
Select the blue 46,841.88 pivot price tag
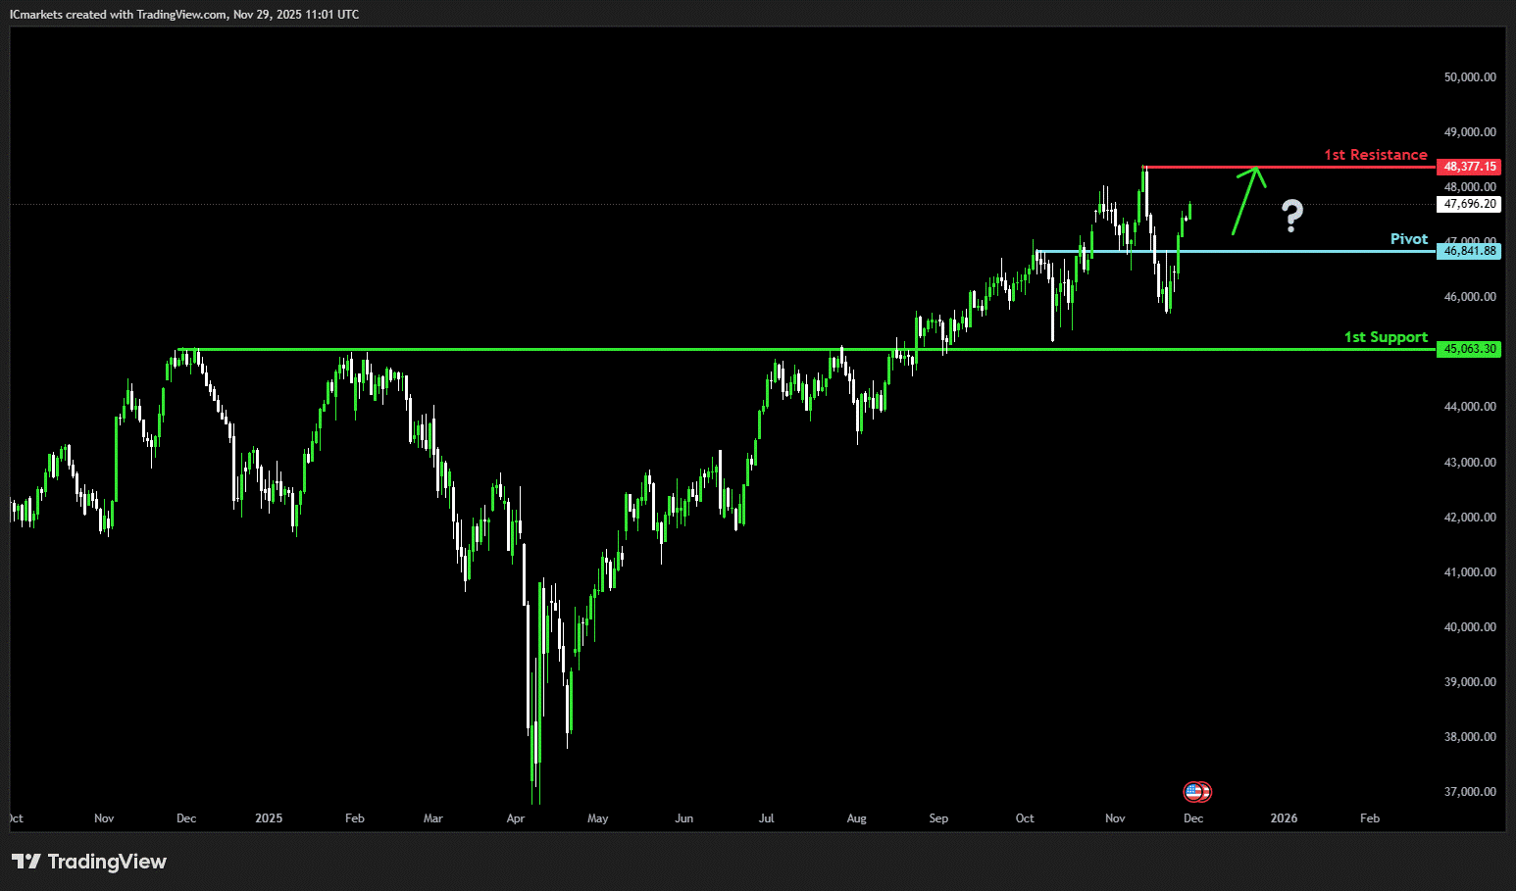1469,251
